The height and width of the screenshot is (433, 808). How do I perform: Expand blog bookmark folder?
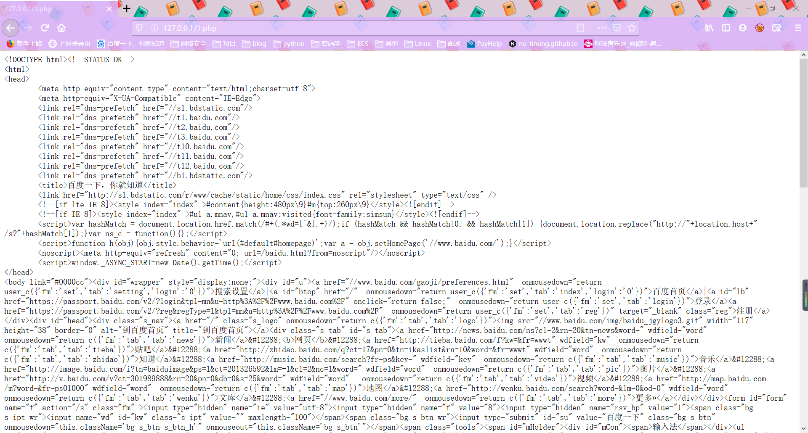(254, 44)
